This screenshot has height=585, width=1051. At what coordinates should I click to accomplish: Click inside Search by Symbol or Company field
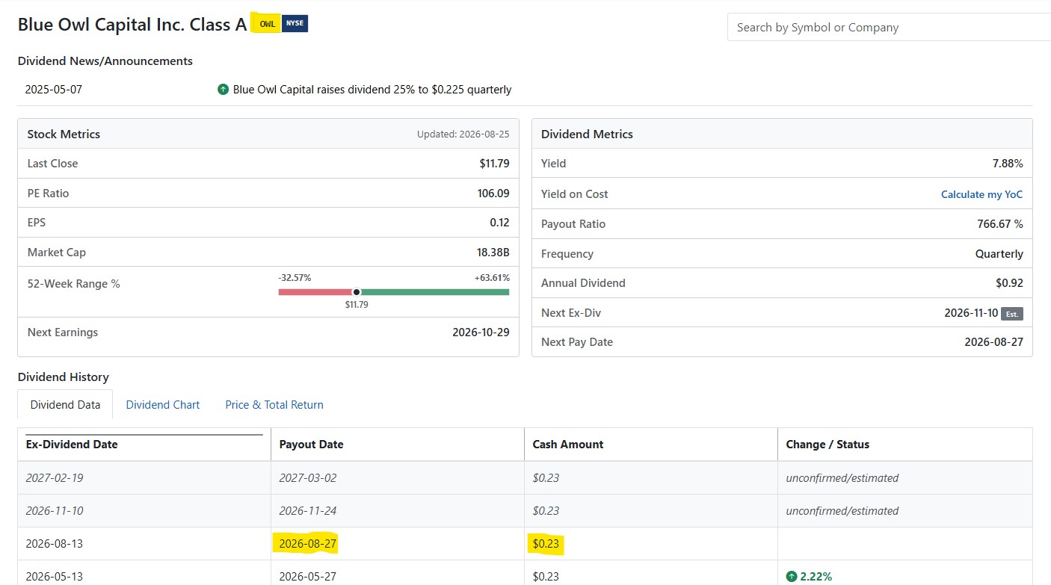[x=889, y=28]
